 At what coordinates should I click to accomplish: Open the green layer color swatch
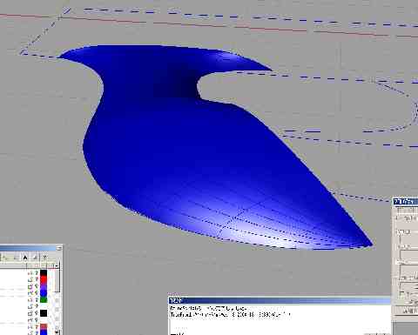click(44, 300)
